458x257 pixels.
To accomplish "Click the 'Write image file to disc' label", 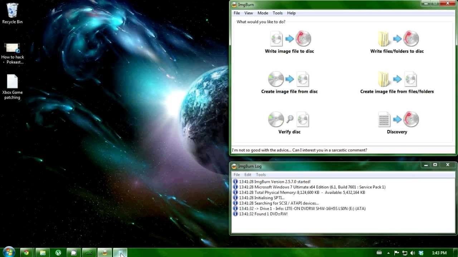I will [x=289, y=51].
